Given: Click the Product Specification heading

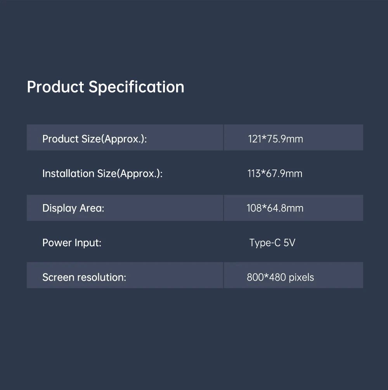Looking at the screenshot, I should [106, 87].
